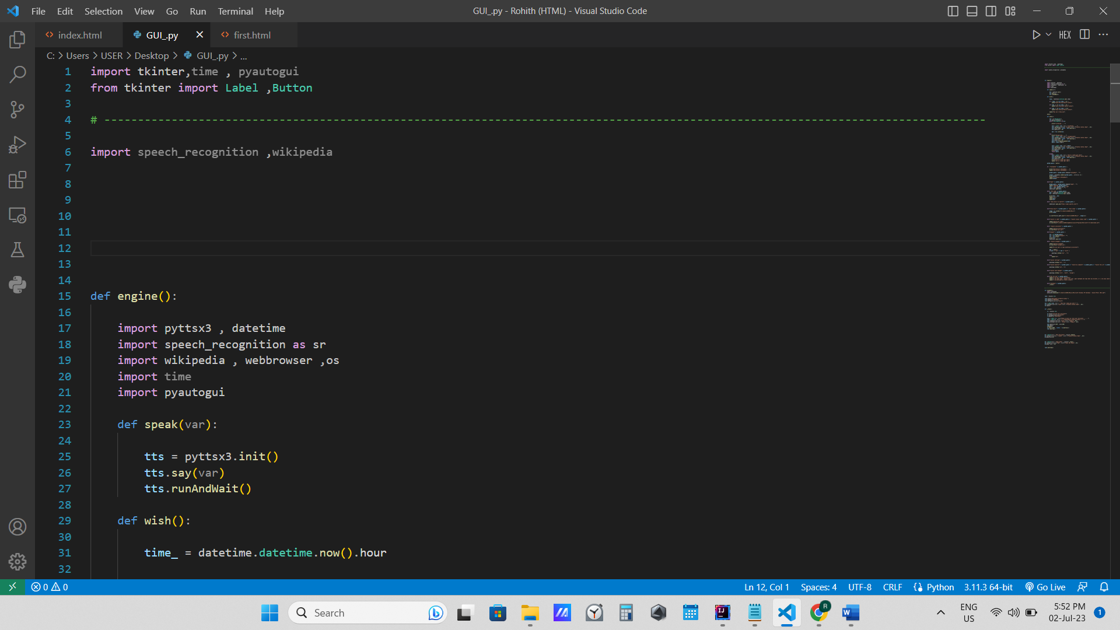
Task: Toggle the secondary side bar layout
Action: click(991, 11)
